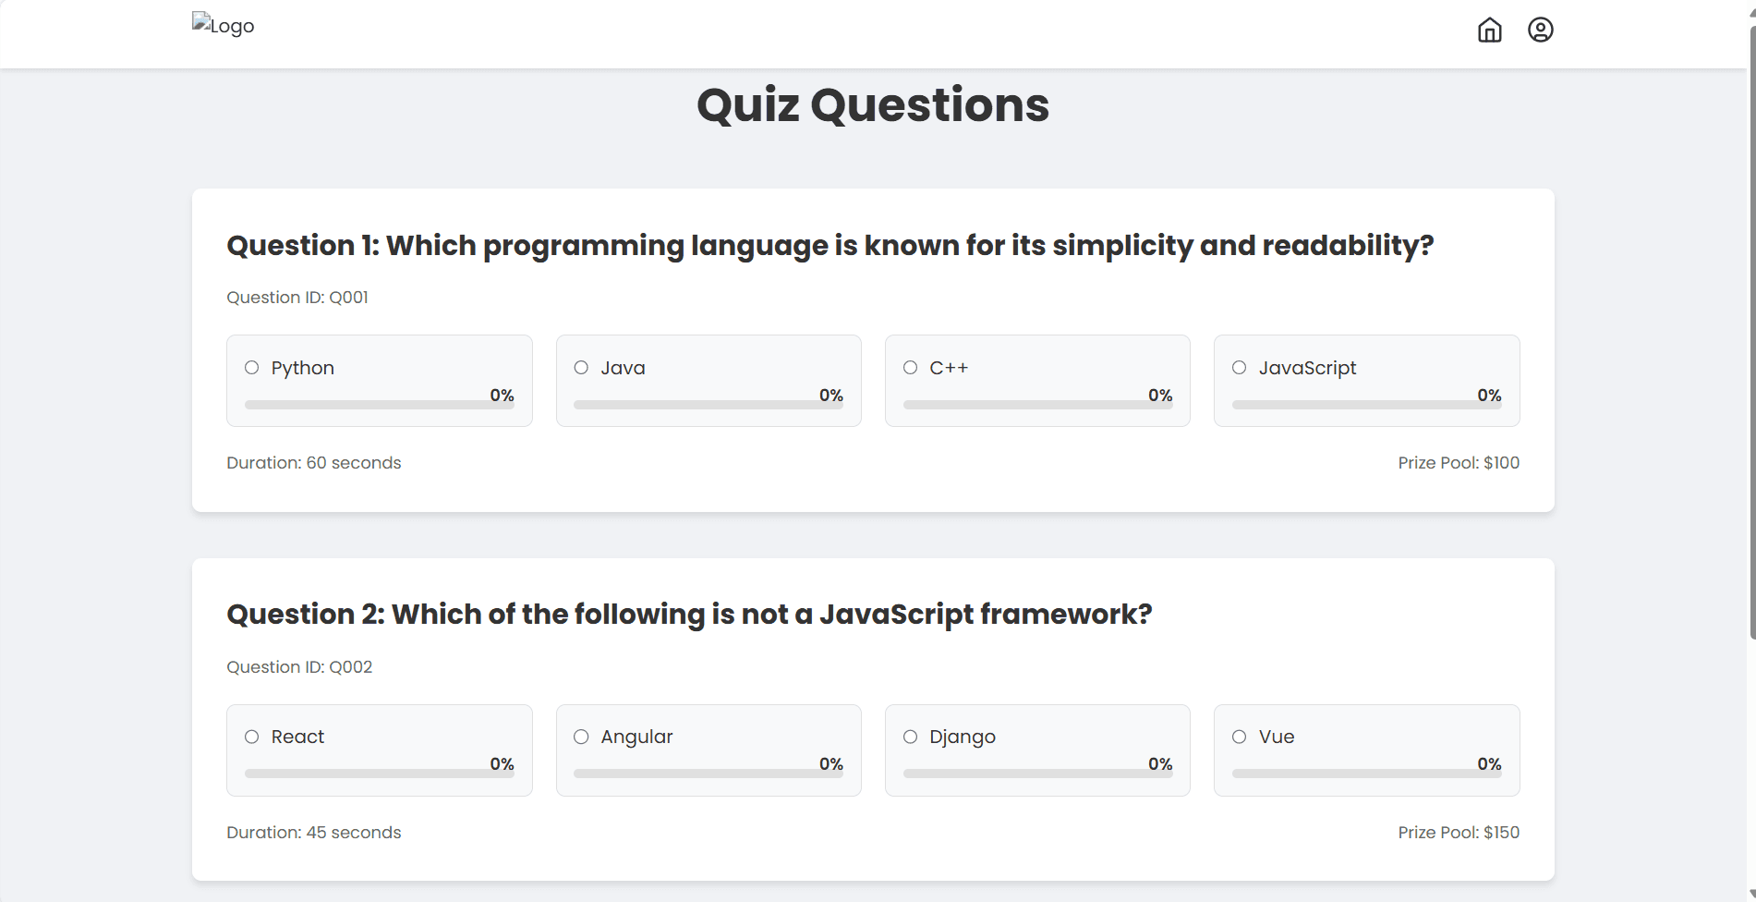Pick the JavaScript answer option
The width and height of the screenshot is (1756, 902).
tap(1240, 368)
